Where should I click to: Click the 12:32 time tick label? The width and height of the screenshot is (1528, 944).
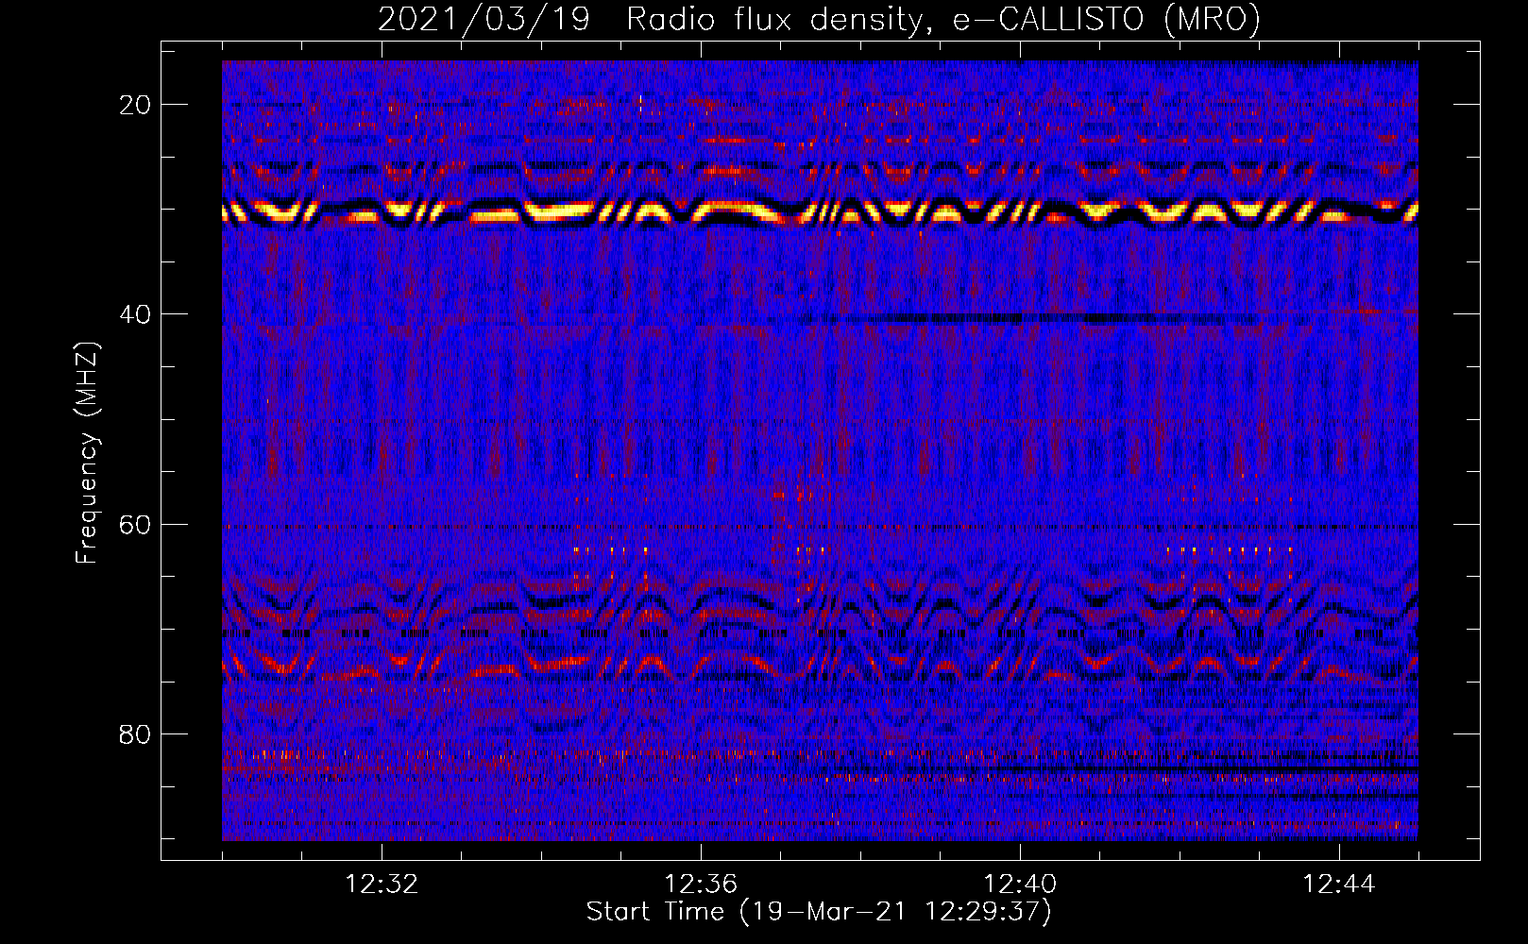coord(382,885)
